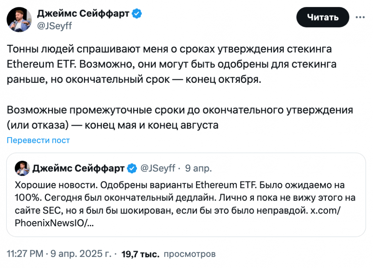Click the small avatar in the quoted post
The width and height of the screenshot is (373, 268).
(x=22, y=168)
